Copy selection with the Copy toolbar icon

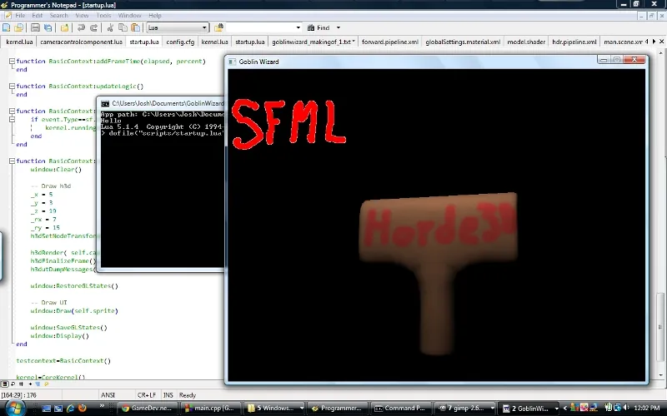(x=123, y=27)
